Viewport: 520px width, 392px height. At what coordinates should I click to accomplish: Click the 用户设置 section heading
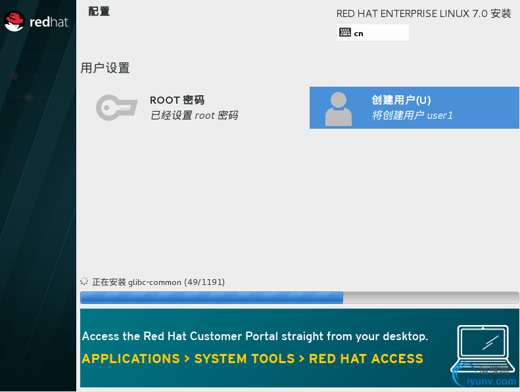[x=105, y=68]
